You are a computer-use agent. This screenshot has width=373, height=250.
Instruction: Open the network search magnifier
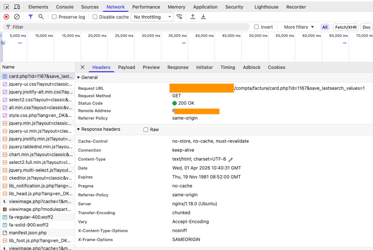pyautogui.click(x=41, y=17)
